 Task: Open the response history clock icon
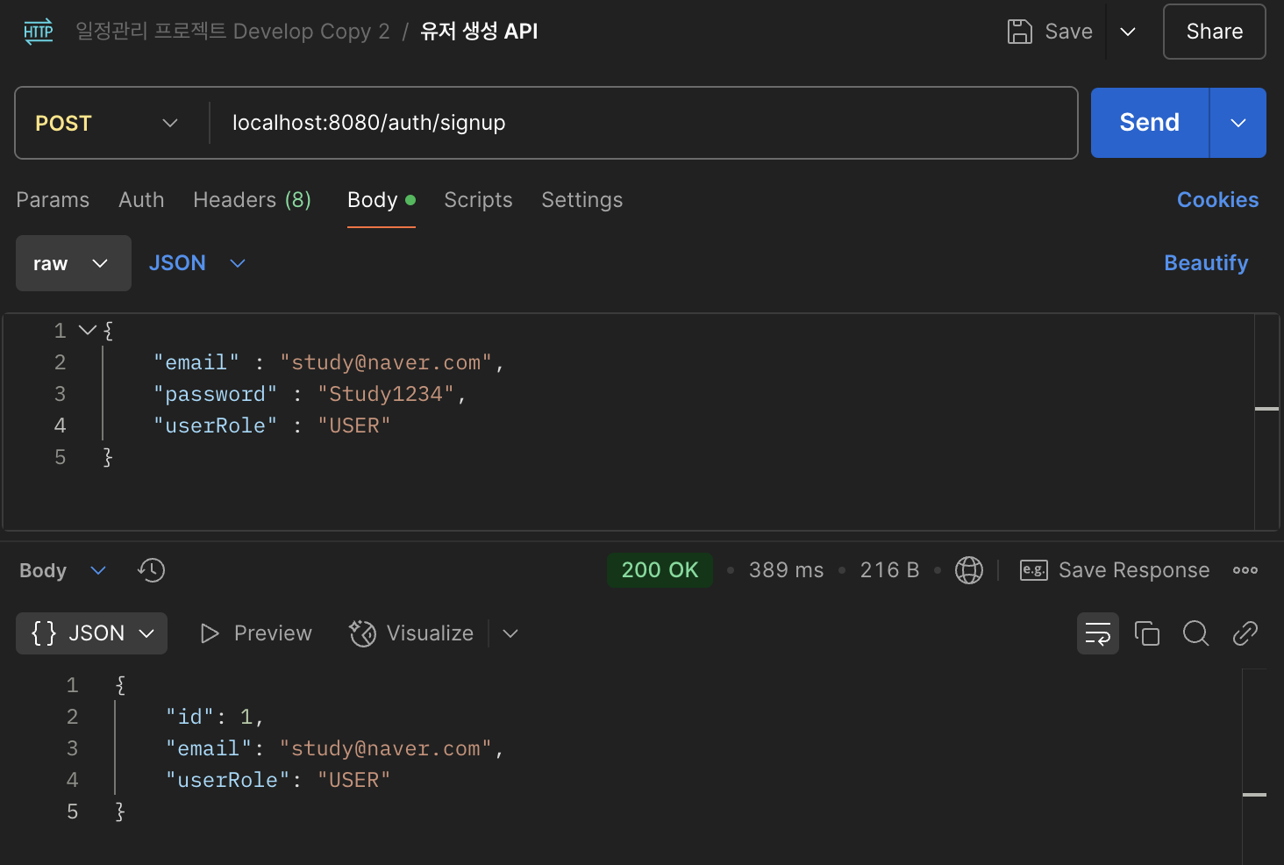tap(152, 570)
